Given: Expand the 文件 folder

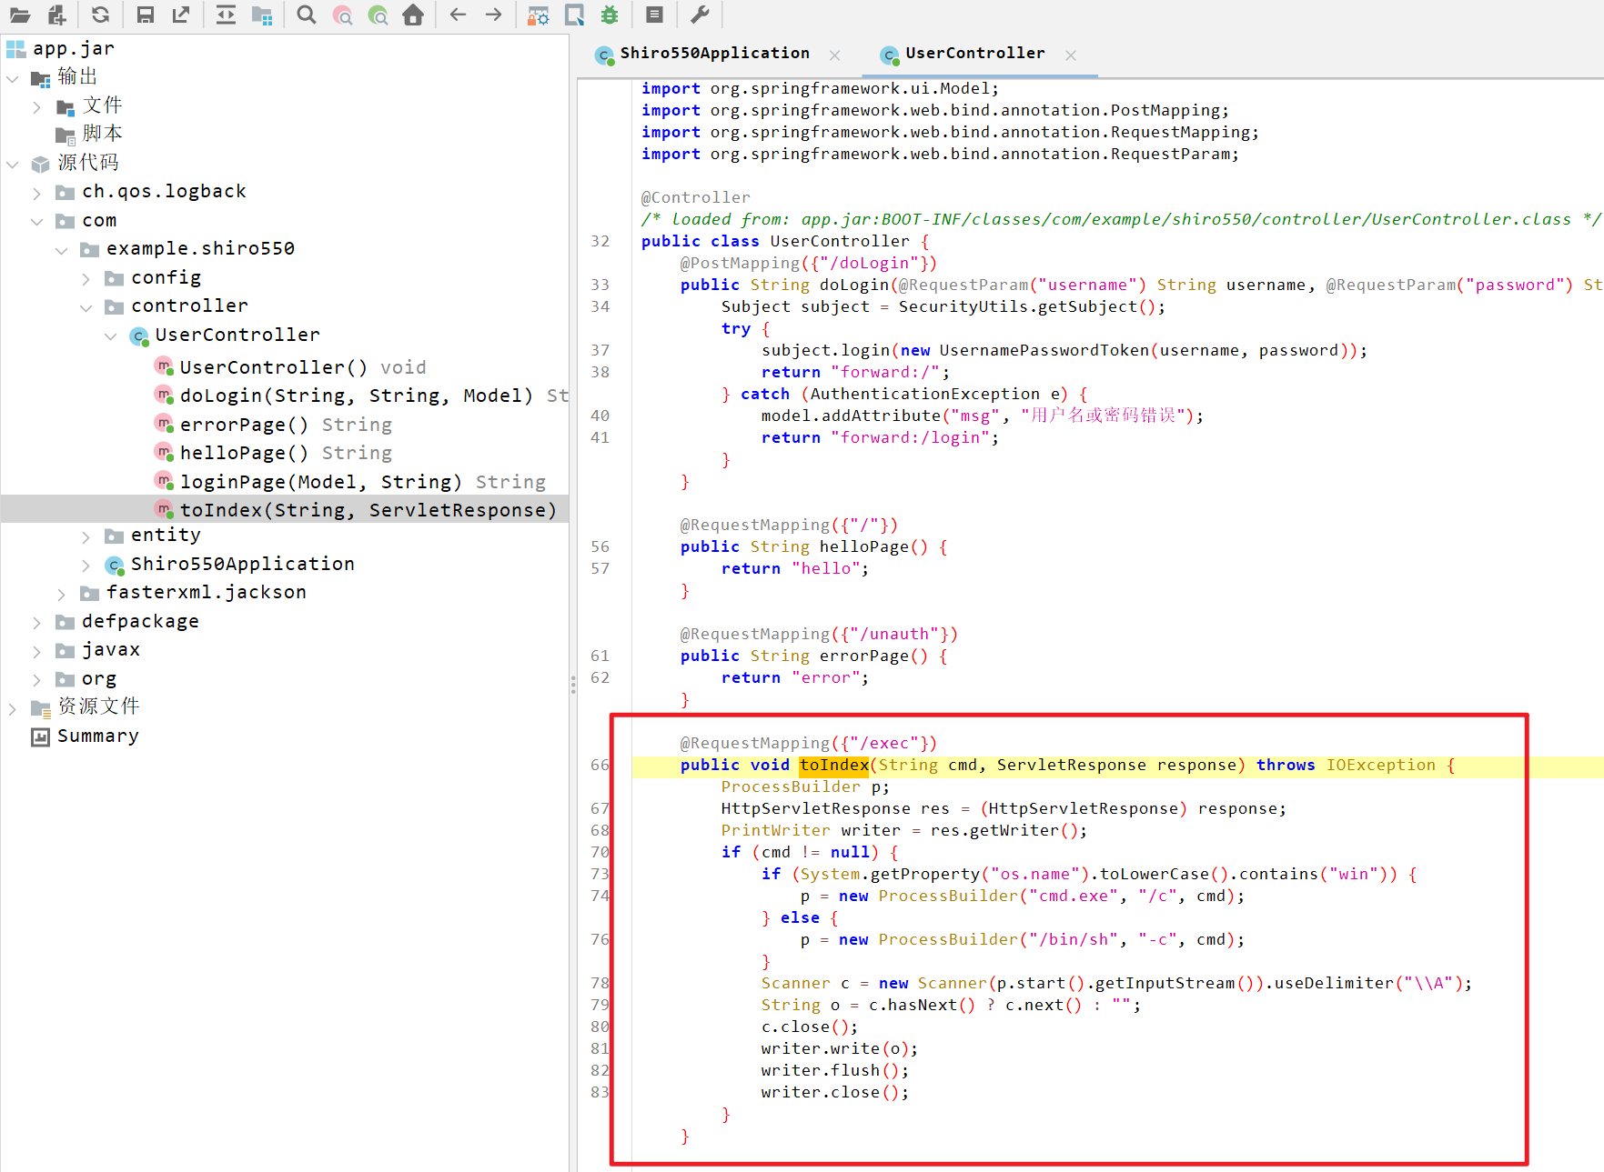Looking at the screenshot, I should click(x=36, y=107).
